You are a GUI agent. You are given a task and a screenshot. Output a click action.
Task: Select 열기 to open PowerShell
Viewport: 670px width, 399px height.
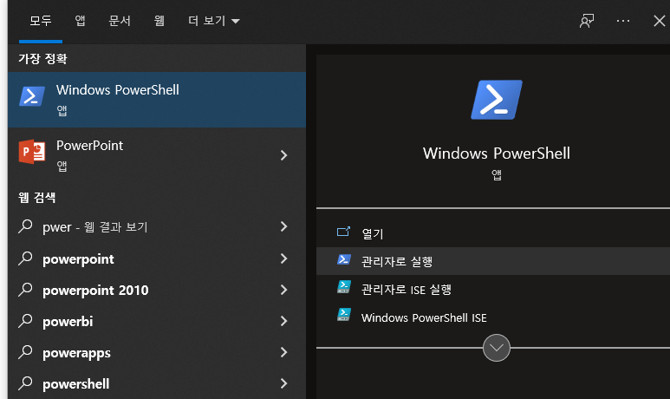tap(493, 233)
